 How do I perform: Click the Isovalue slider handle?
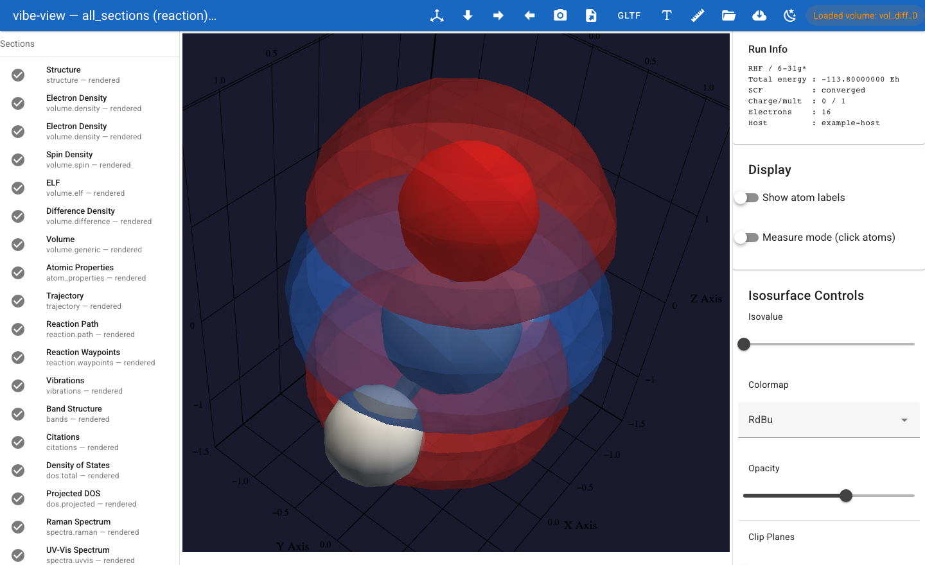click(x=744, y=344)
